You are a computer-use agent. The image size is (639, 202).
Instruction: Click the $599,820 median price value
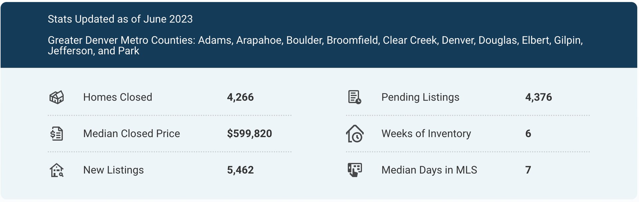coord(249,134)
